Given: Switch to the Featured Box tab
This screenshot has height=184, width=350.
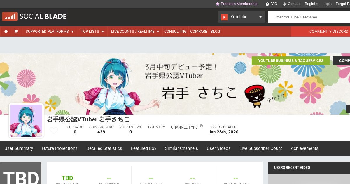Looking at the screenshot, I should click(x=143, y=148).
